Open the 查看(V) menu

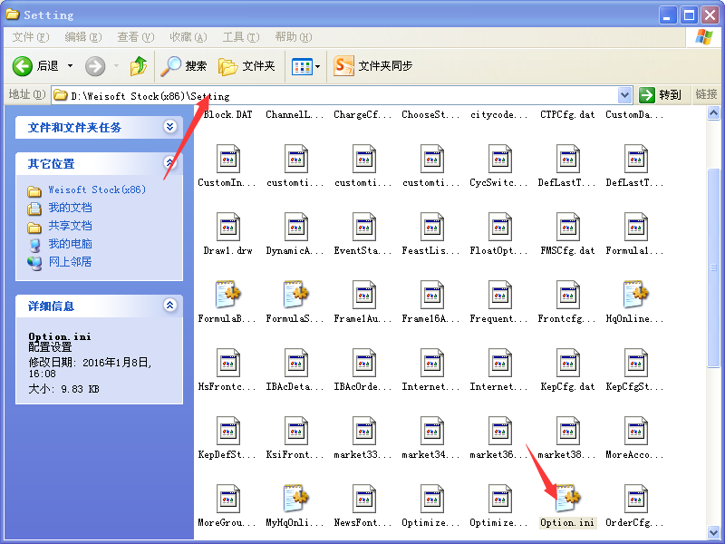point(135,37)
